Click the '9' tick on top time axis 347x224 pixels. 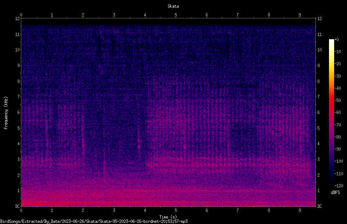(300, 15)
